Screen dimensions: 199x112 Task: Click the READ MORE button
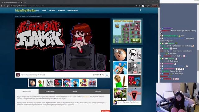tap(105, 111)
